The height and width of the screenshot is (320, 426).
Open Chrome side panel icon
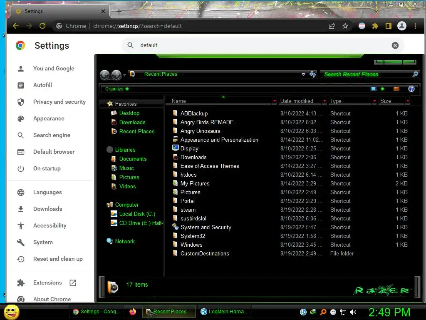click(388, 26)
